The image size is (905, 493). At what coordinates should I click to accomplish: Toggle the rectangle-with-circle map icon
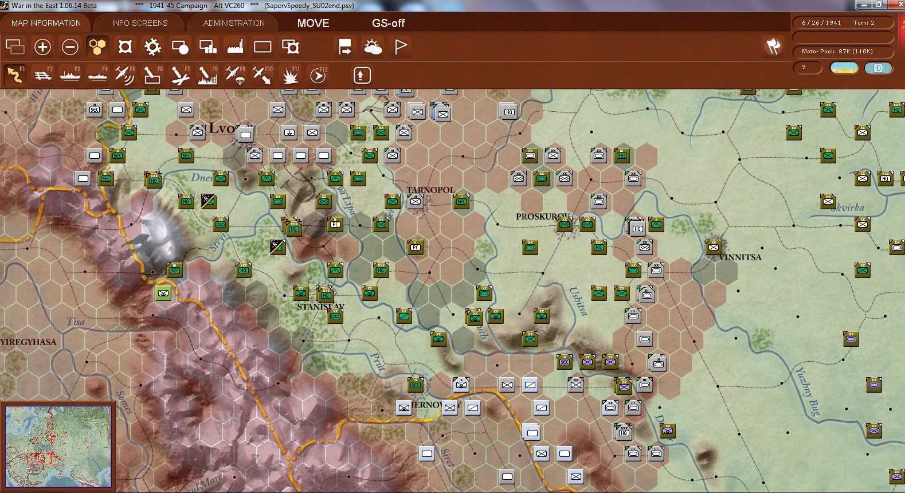tap(180, 47)
